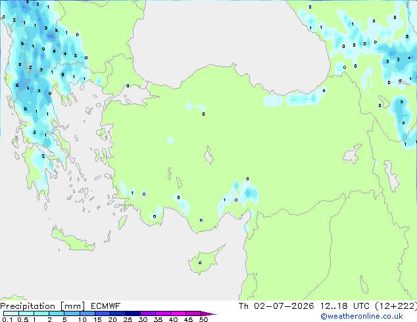Screen dimensions: 417x322
Task: Click the 'Precipitation [mm]' title text
Action: [42, 306]
